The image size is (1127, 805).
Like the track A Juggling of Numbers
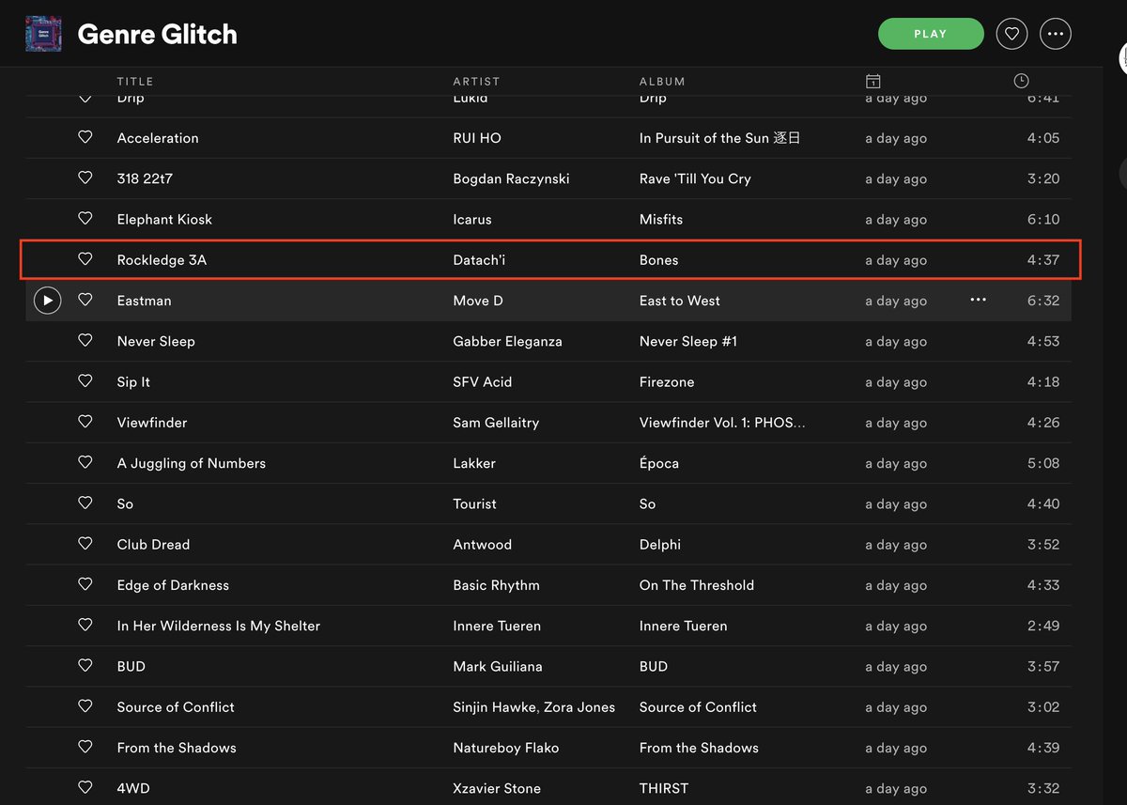pos(85,462)
